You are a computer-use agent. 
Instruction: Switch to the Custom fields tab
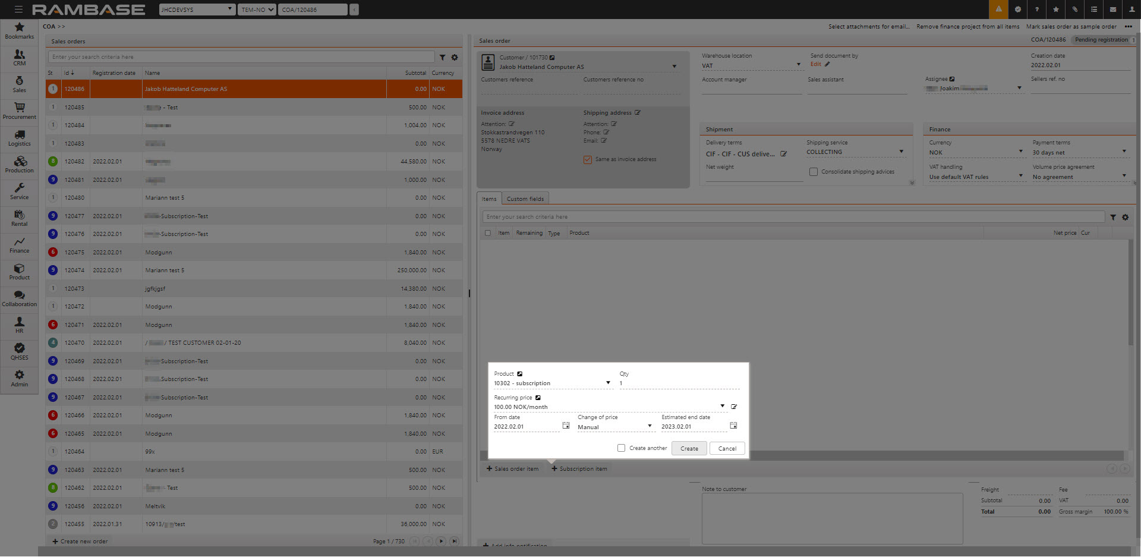525,199
